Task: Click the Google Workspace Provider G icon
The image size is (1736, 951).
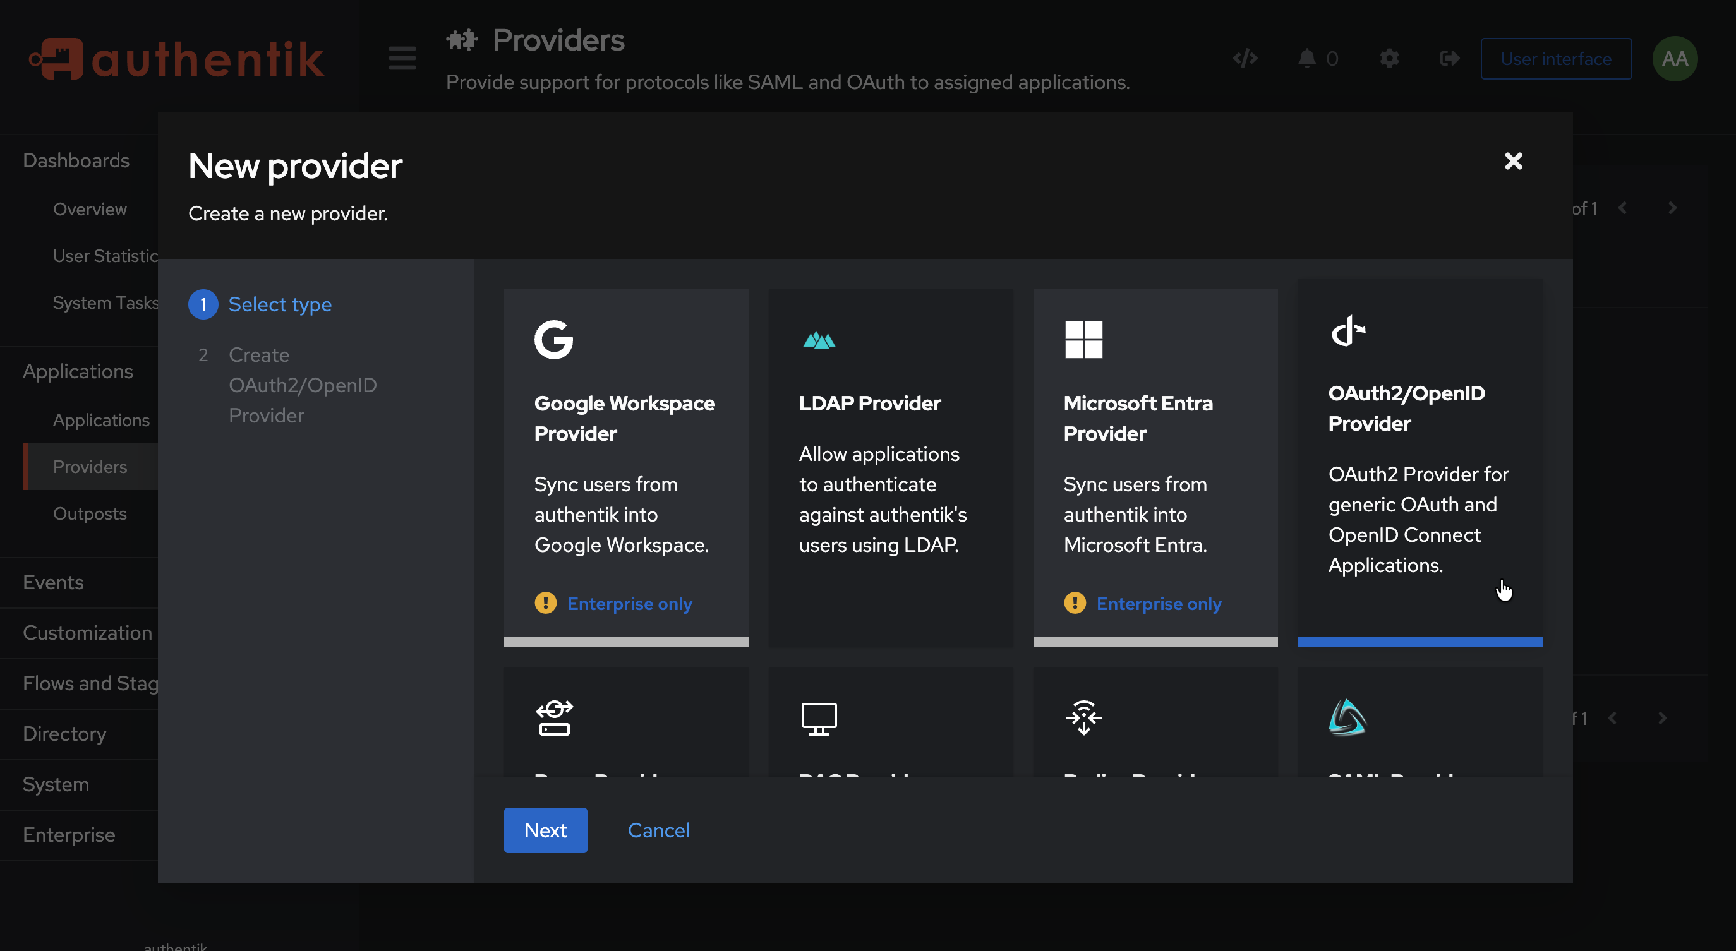Action: [554, 340]
